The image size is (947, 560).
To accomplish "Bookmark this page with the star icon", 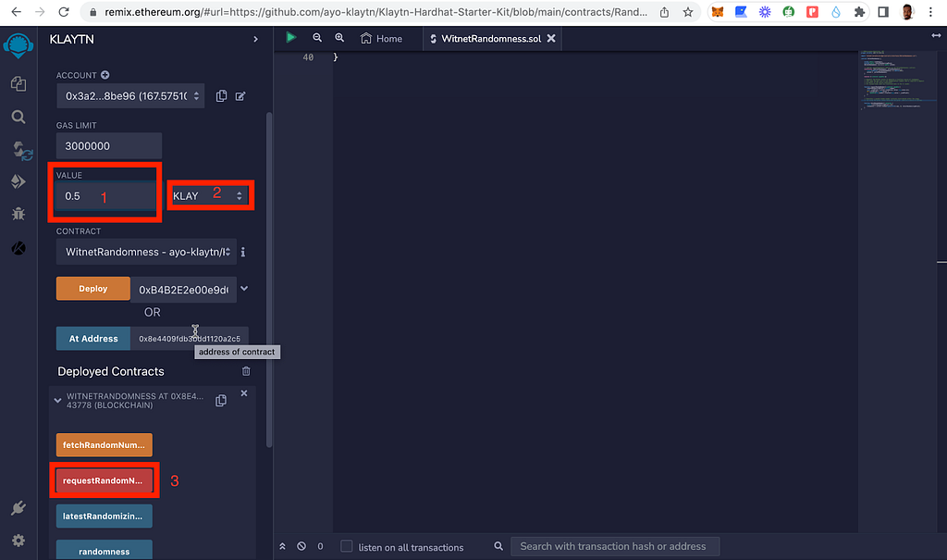I will [x=688, y=12].
